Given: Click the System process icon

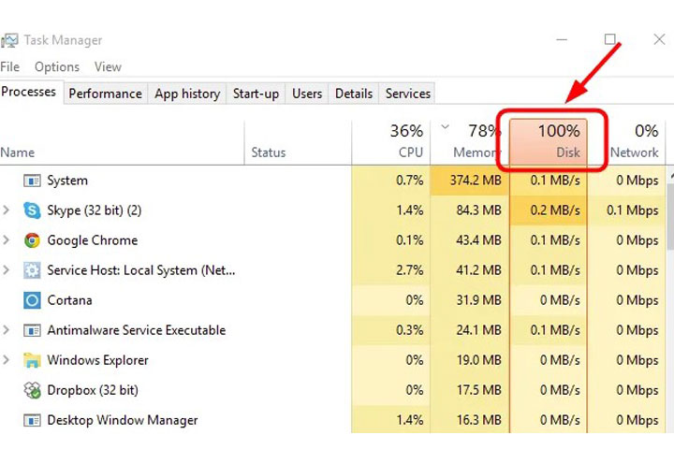Looking at the screenshot, I should (32, 181).
